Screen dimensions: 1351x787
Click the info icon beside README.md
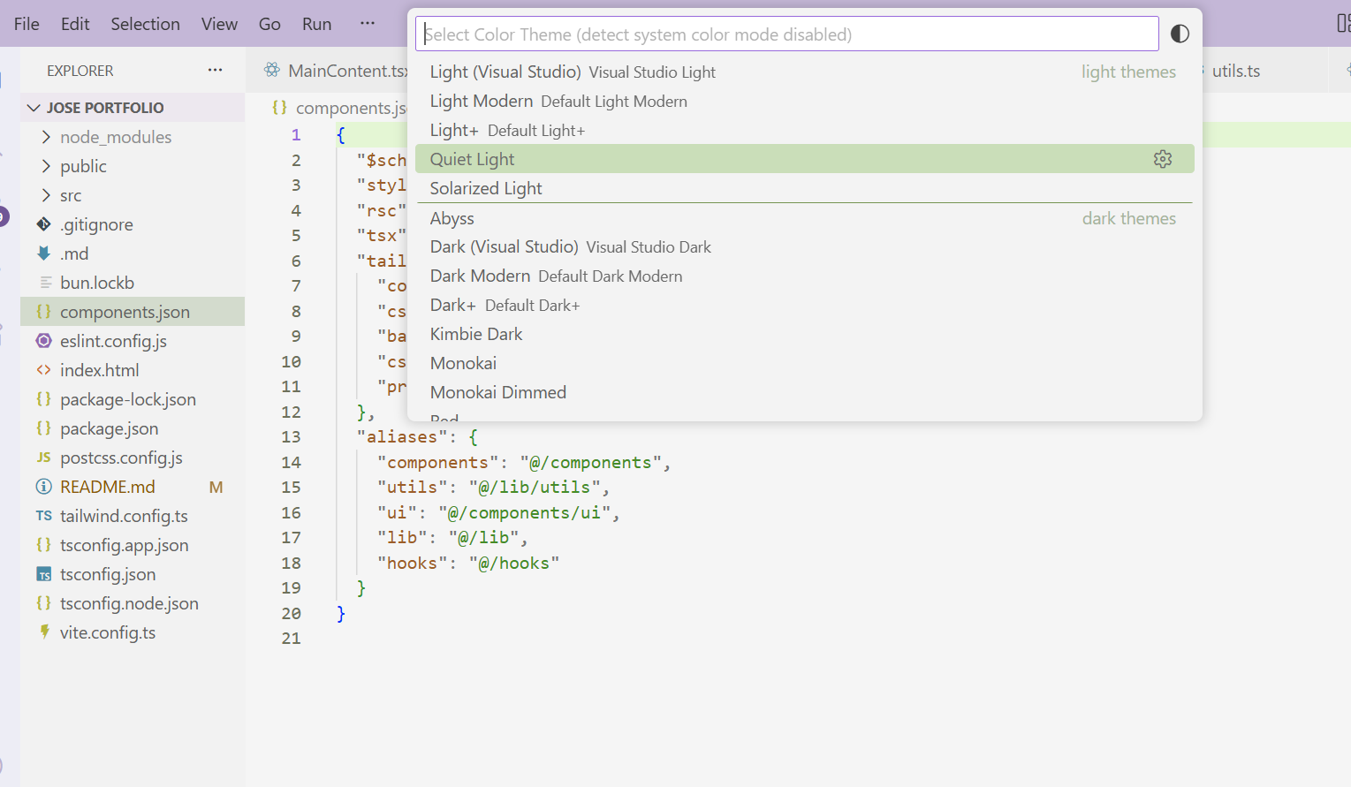point(43,487)
